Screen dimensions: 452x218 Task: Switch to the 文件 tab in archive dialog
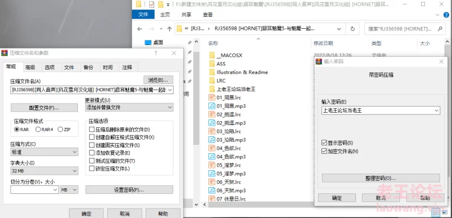(69, 68)
